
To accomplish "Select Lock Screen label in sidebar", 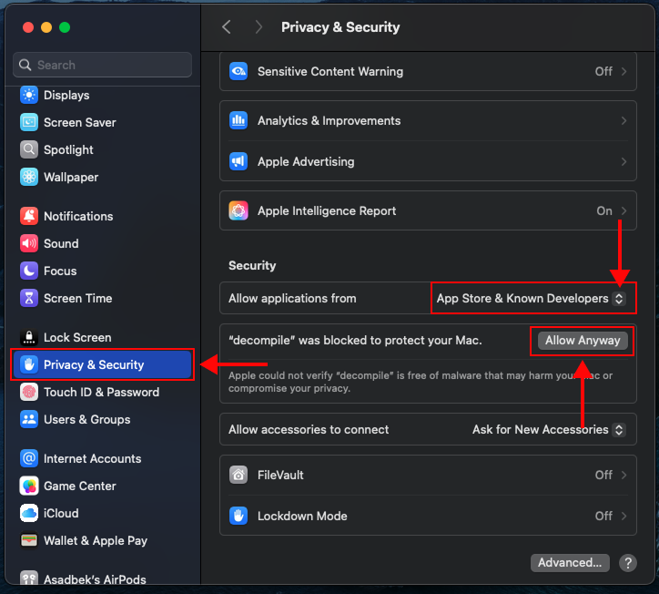I will click(x=77, y=337).
